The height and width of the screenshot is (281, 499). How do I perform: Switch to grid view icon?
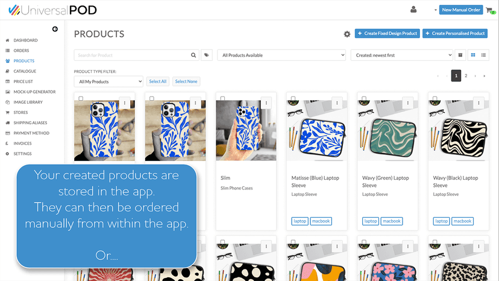click(x=473, y=55)
